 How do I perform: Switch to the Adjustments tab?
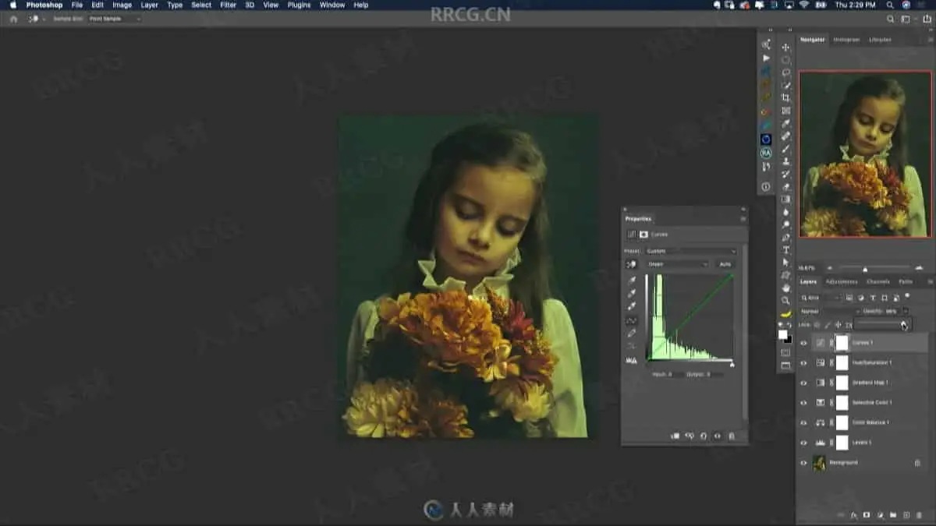(842, 281)
